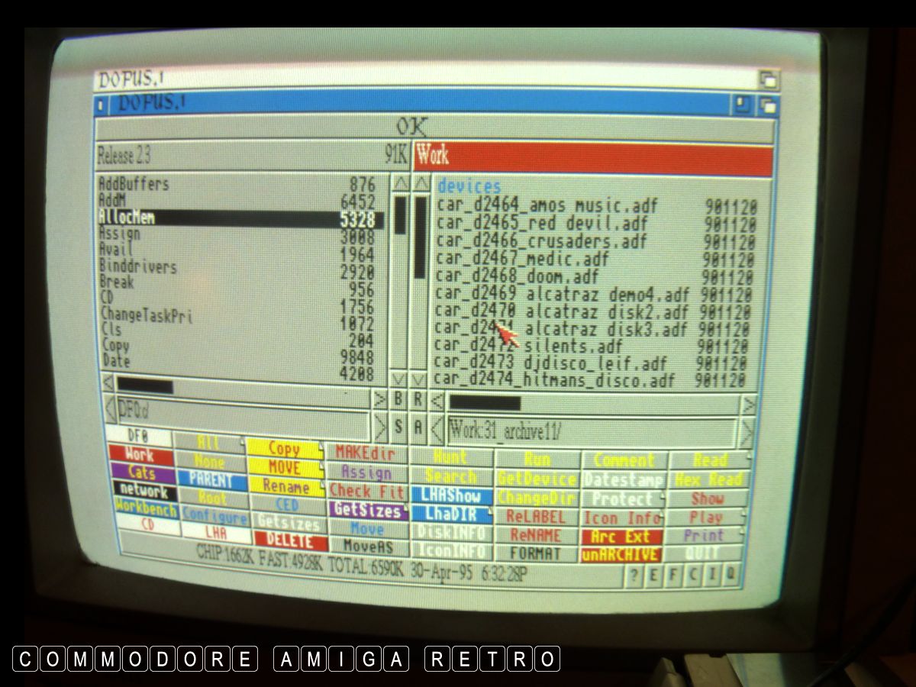Click the scroll-down arrow of the right lister
916x687 pixels.
419,379
